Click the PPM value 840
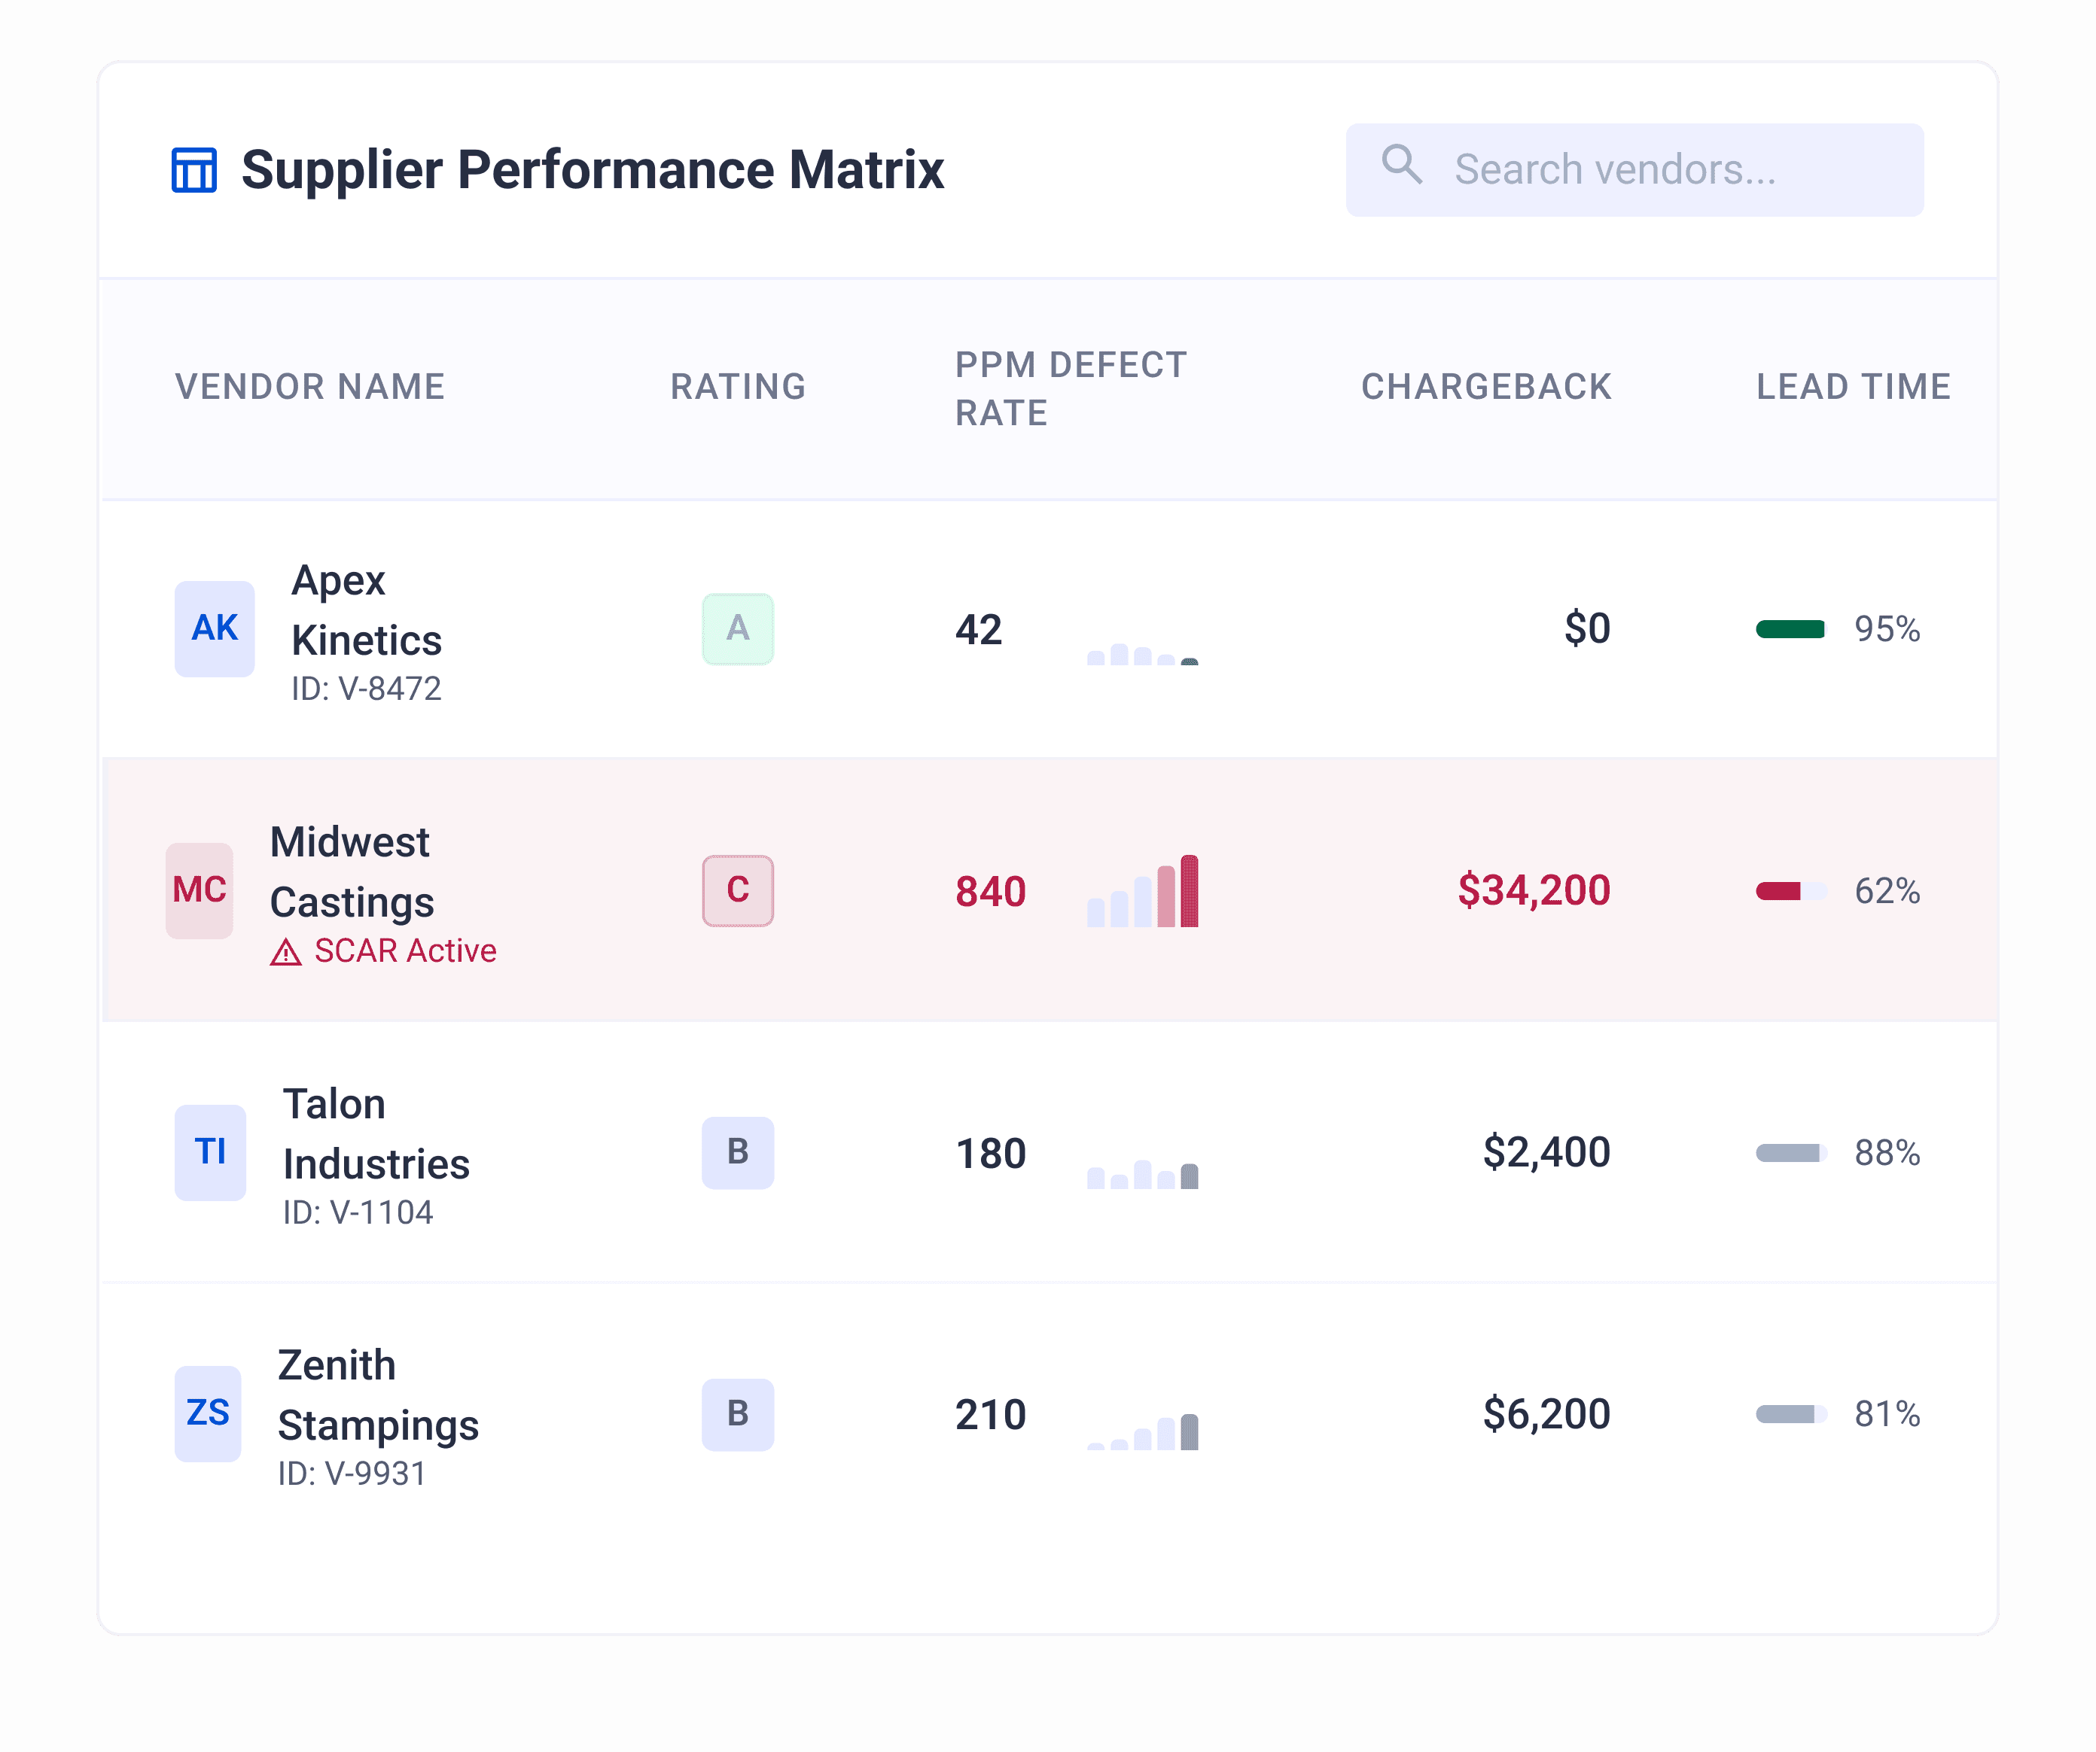Image resolution: width=2096 pixels, height=1752 pixels. (990, 892)
